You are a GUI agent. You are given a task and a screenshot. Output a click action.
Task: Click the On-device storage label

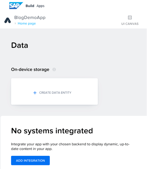tap(30, 69)
